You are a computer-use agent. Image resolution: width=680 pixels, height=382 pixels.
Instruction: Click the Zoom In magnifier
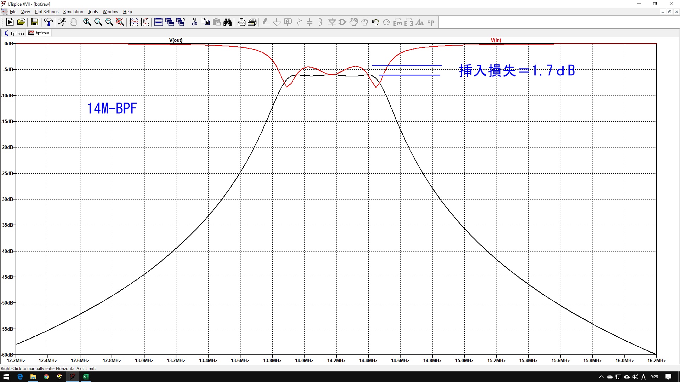[87, 22]
